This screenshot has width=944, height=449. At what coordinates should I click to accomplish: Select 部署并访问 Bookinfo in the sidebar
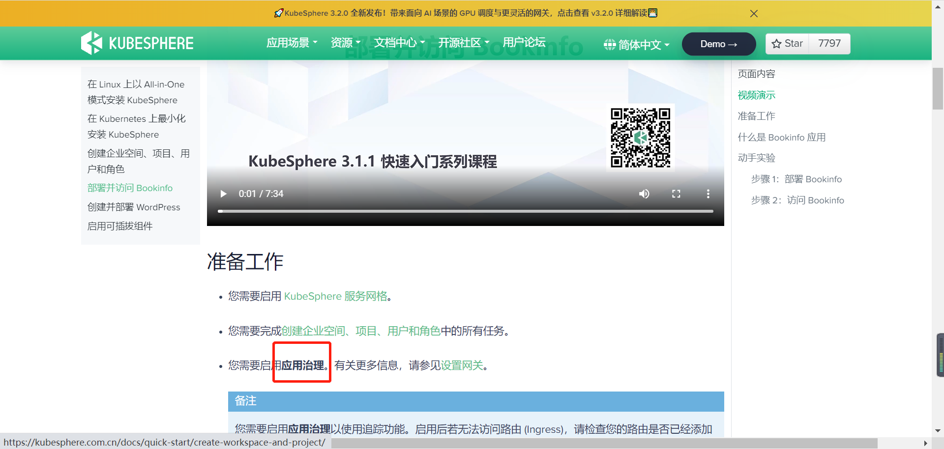coord(130,188)
